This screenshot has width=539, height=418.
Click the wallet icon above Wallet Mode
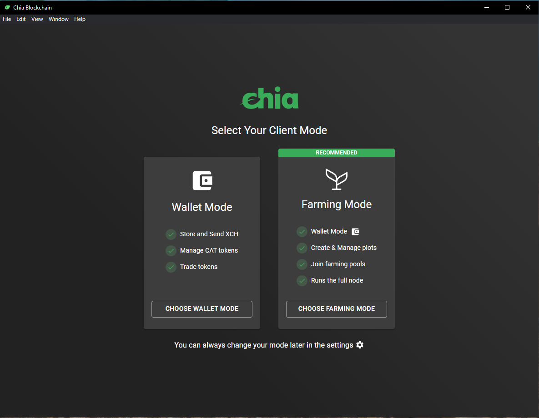tap(202, 180)
